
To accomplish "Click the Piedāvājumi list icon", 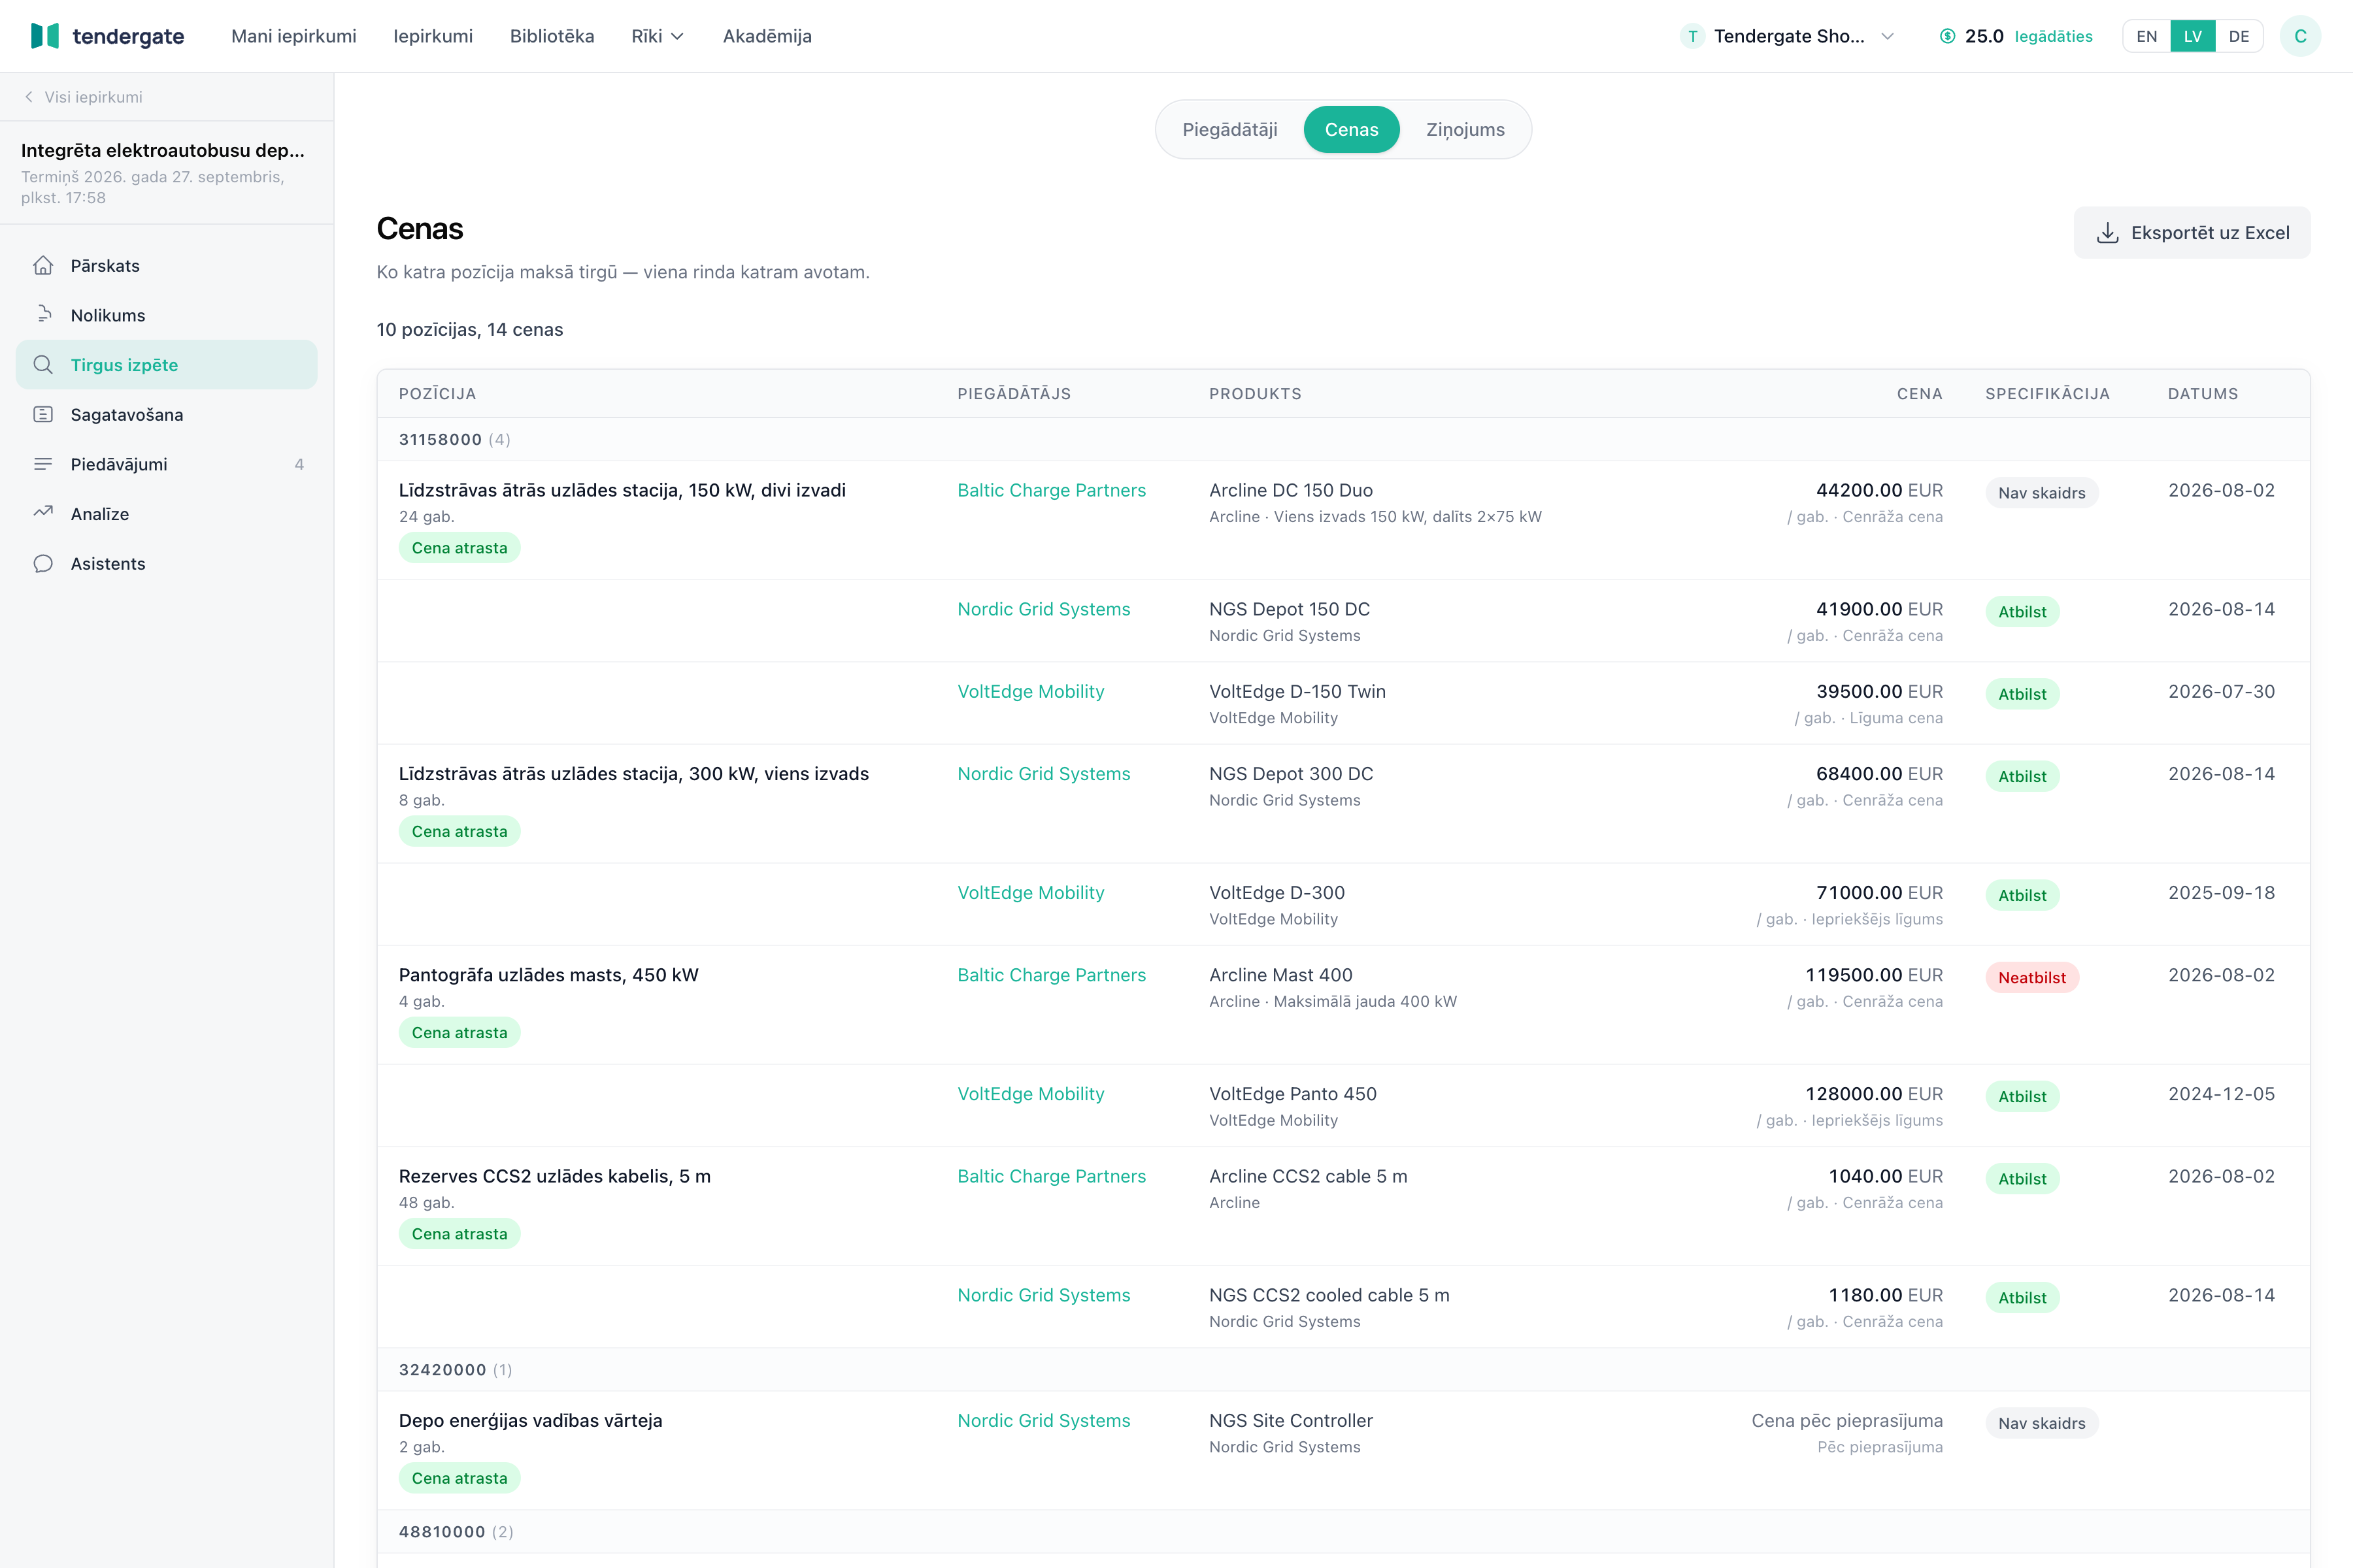I will (43, 464).
